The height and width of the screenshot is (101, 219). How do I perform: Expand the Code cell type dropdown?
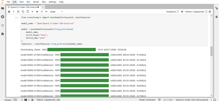click(56, 12)
